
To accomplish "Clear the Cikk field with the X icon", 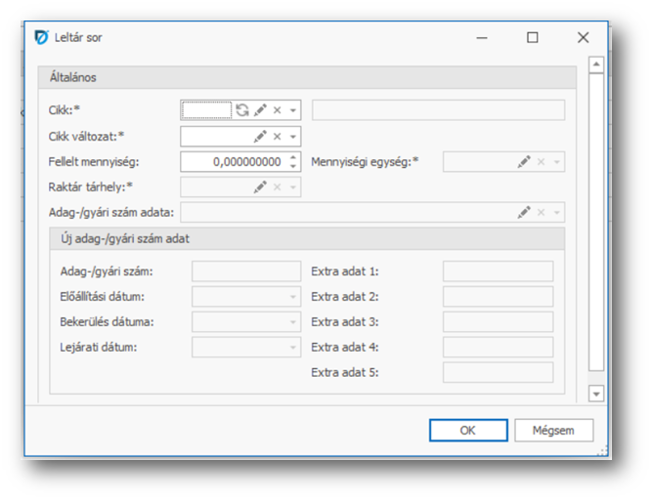I will pos(277,110).
